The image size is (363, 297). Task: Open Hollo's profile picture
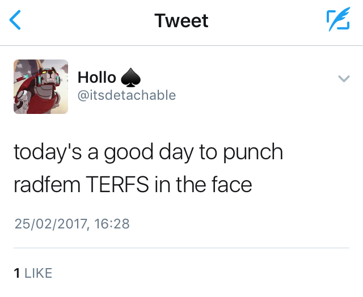pos(41,87)
